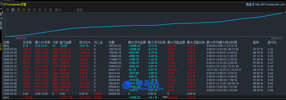Switch to the 周 weekly tab
Viewport: 286px width, 100px height.
click(19, 10)
